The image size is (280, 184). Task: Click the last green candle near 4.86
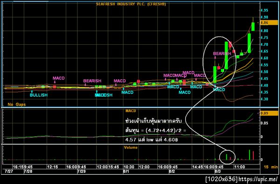(x=253, y=27)
